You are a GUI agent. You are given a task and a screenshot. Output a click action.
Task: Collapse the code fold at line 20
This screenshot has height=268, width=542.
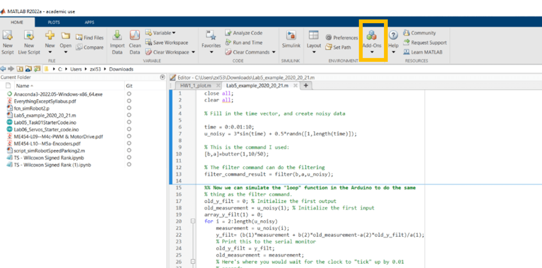tap(193, 221)
